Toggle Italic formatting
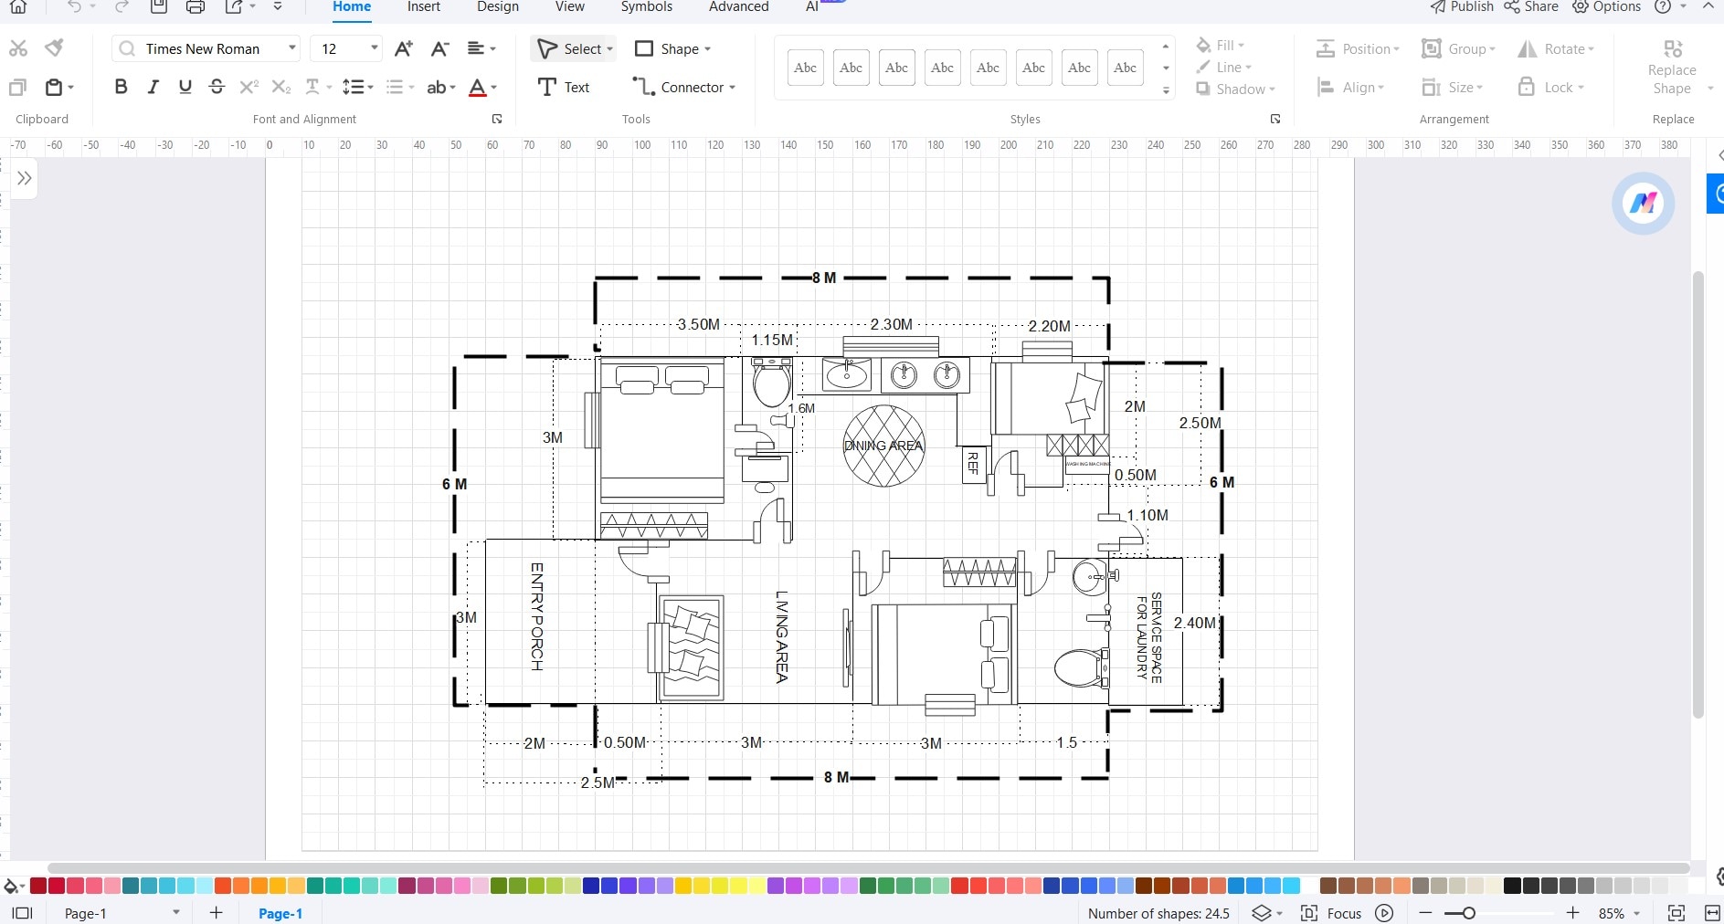This screenshot has width=1724, height=924. point(153,87)
